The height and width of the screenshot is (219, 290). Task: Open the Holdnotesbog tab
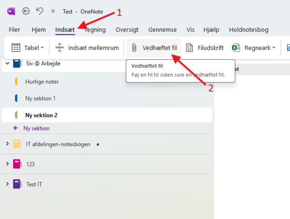tap(248, 30)
